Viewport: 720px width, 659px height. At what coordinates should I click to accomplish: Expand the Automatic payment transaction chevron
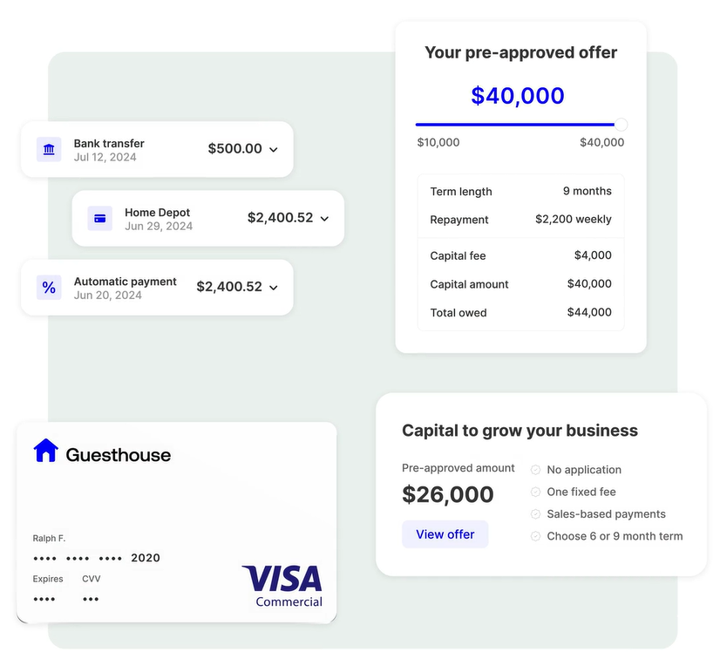pos(273,288)
